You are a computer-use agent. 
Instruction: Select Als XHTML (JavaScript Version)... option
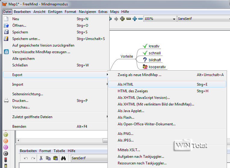[x=167, y=98]
